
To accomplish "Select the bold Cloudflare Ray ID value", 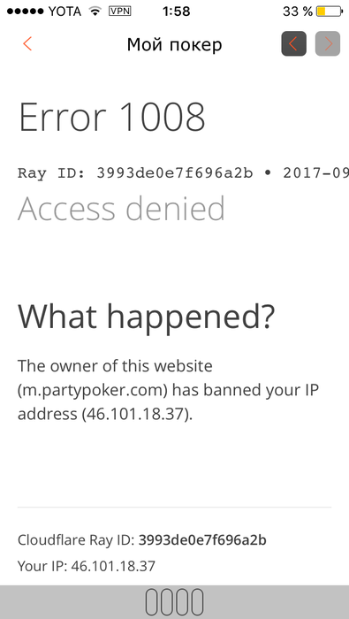I will click(x=202, y=539).
